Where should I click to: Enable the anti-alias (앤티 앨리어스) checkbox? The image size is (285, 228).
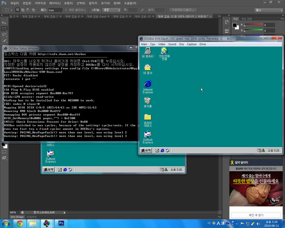pyautogui.click(x=66, y=10)
